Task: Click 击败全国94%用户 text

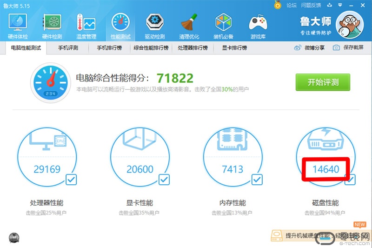Action: pos(325,213)
